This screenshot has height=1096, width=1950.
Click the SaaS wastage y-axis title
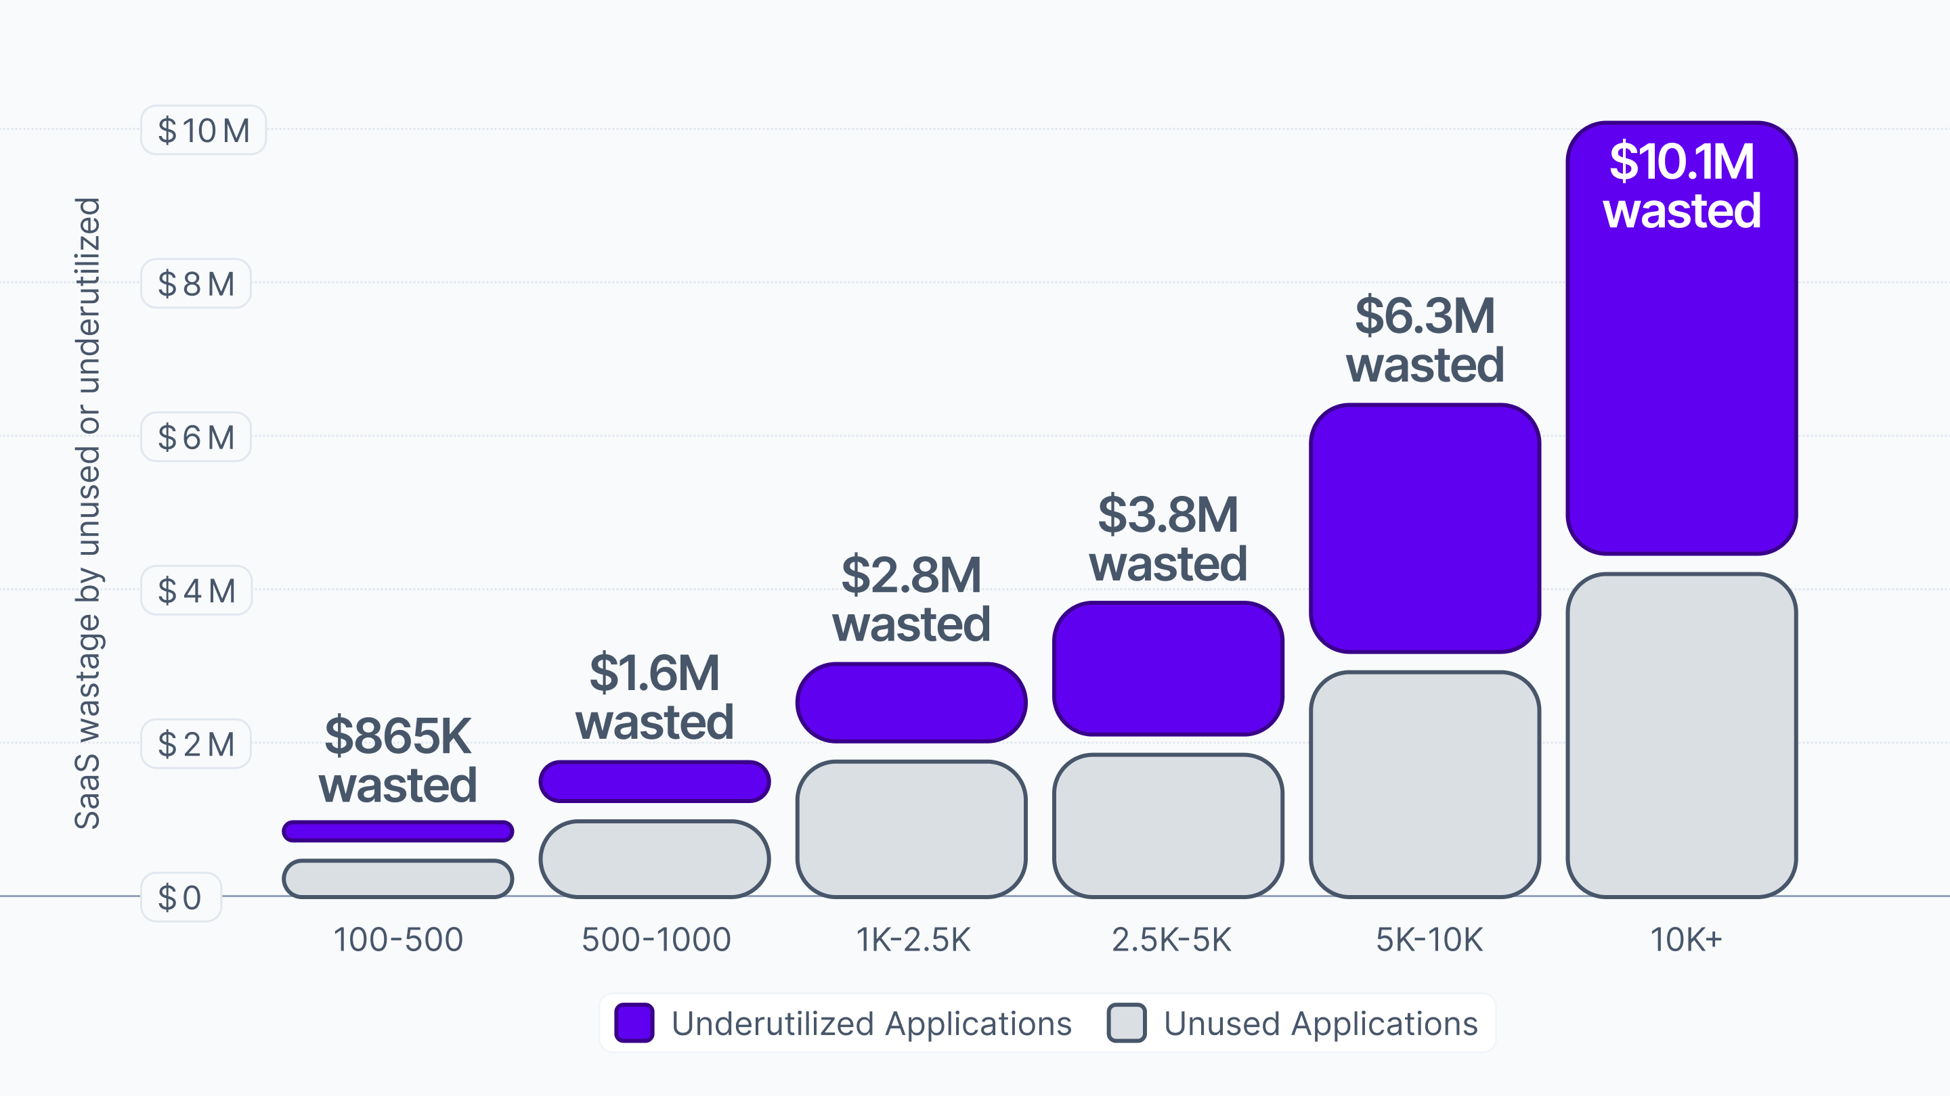click(x=88, y=513)
